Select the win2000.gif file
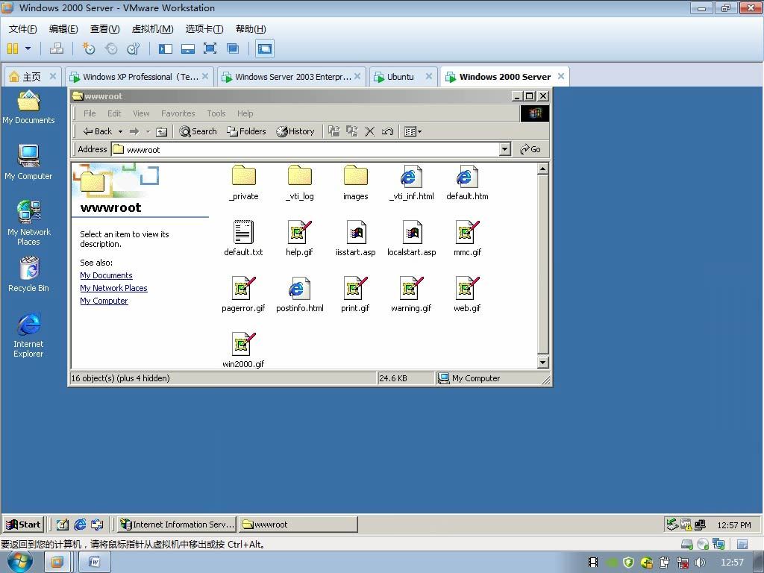 pyautogui.click(x=243, y=351)
